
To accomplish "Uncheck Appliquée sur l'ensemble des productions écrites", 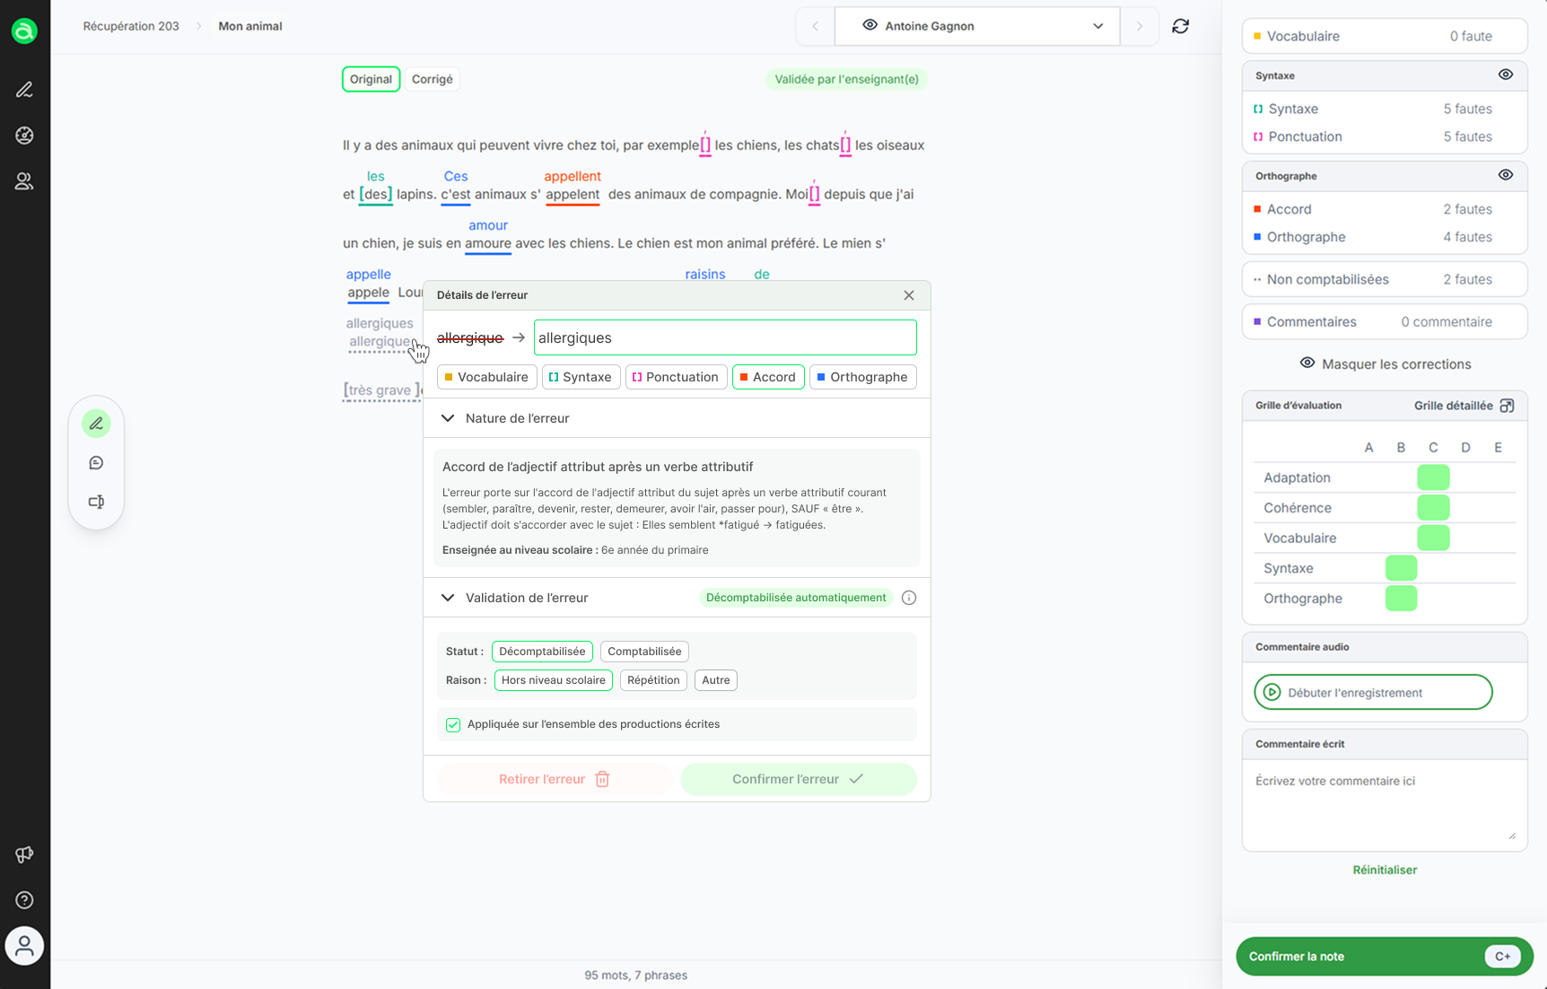I will [x=453, y=725].
